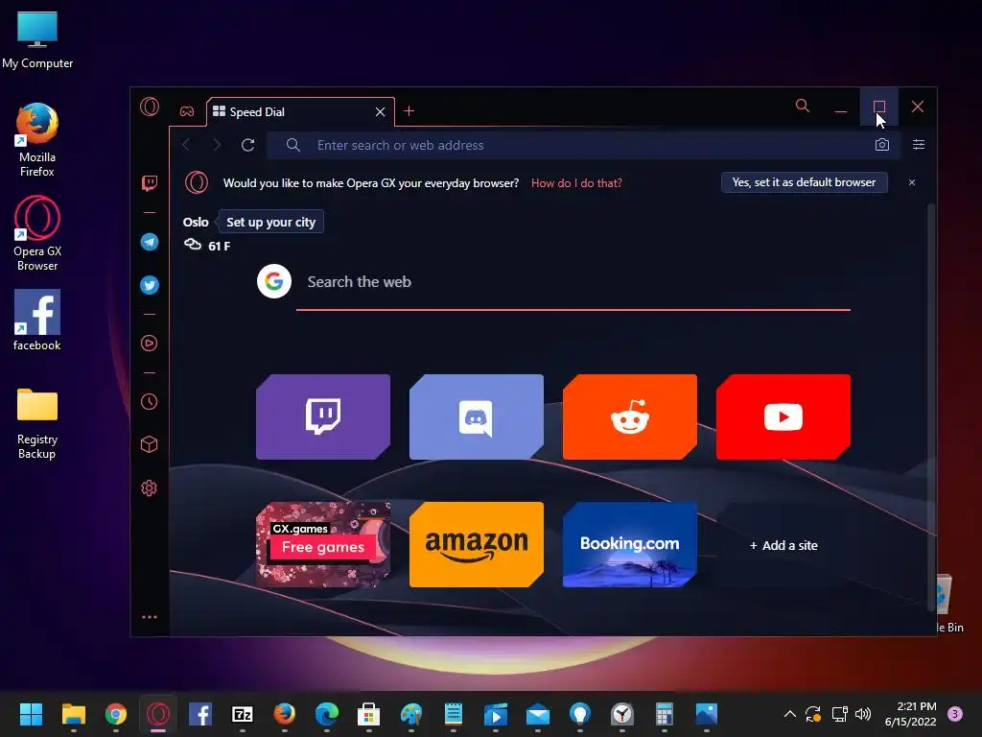Click the page vertical scrollbar

(930, 406)
